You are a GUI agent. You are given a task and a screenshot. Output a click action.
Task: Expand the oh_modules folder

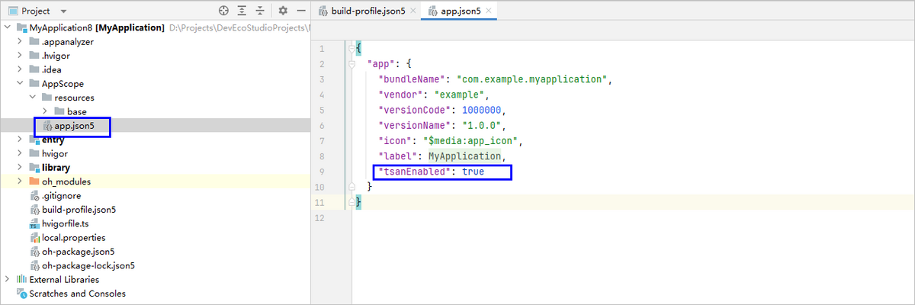pos(20,181)
